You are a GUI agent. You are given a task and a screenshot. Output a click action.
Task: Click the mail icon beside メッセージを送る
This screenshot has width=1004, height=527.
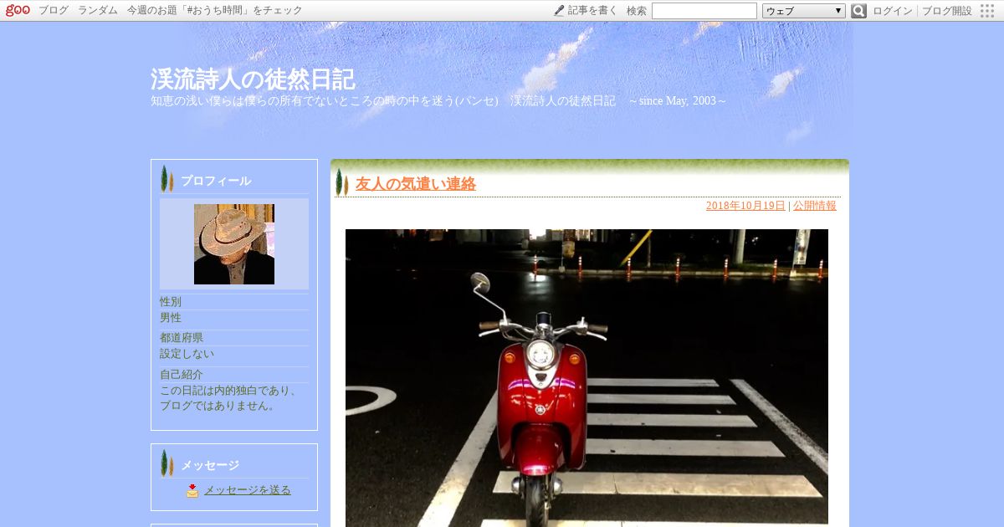[x=192, y=491]
